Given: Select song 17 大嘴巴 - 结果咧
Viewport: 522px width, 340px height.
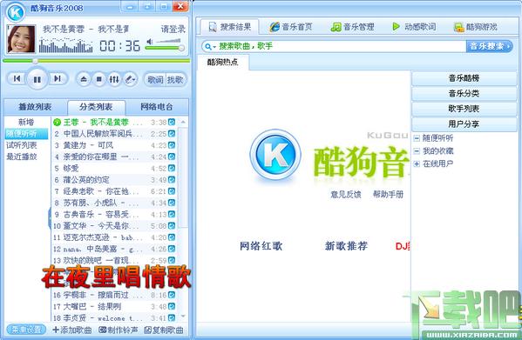Looking at the screenshot, I should [114, 306].
